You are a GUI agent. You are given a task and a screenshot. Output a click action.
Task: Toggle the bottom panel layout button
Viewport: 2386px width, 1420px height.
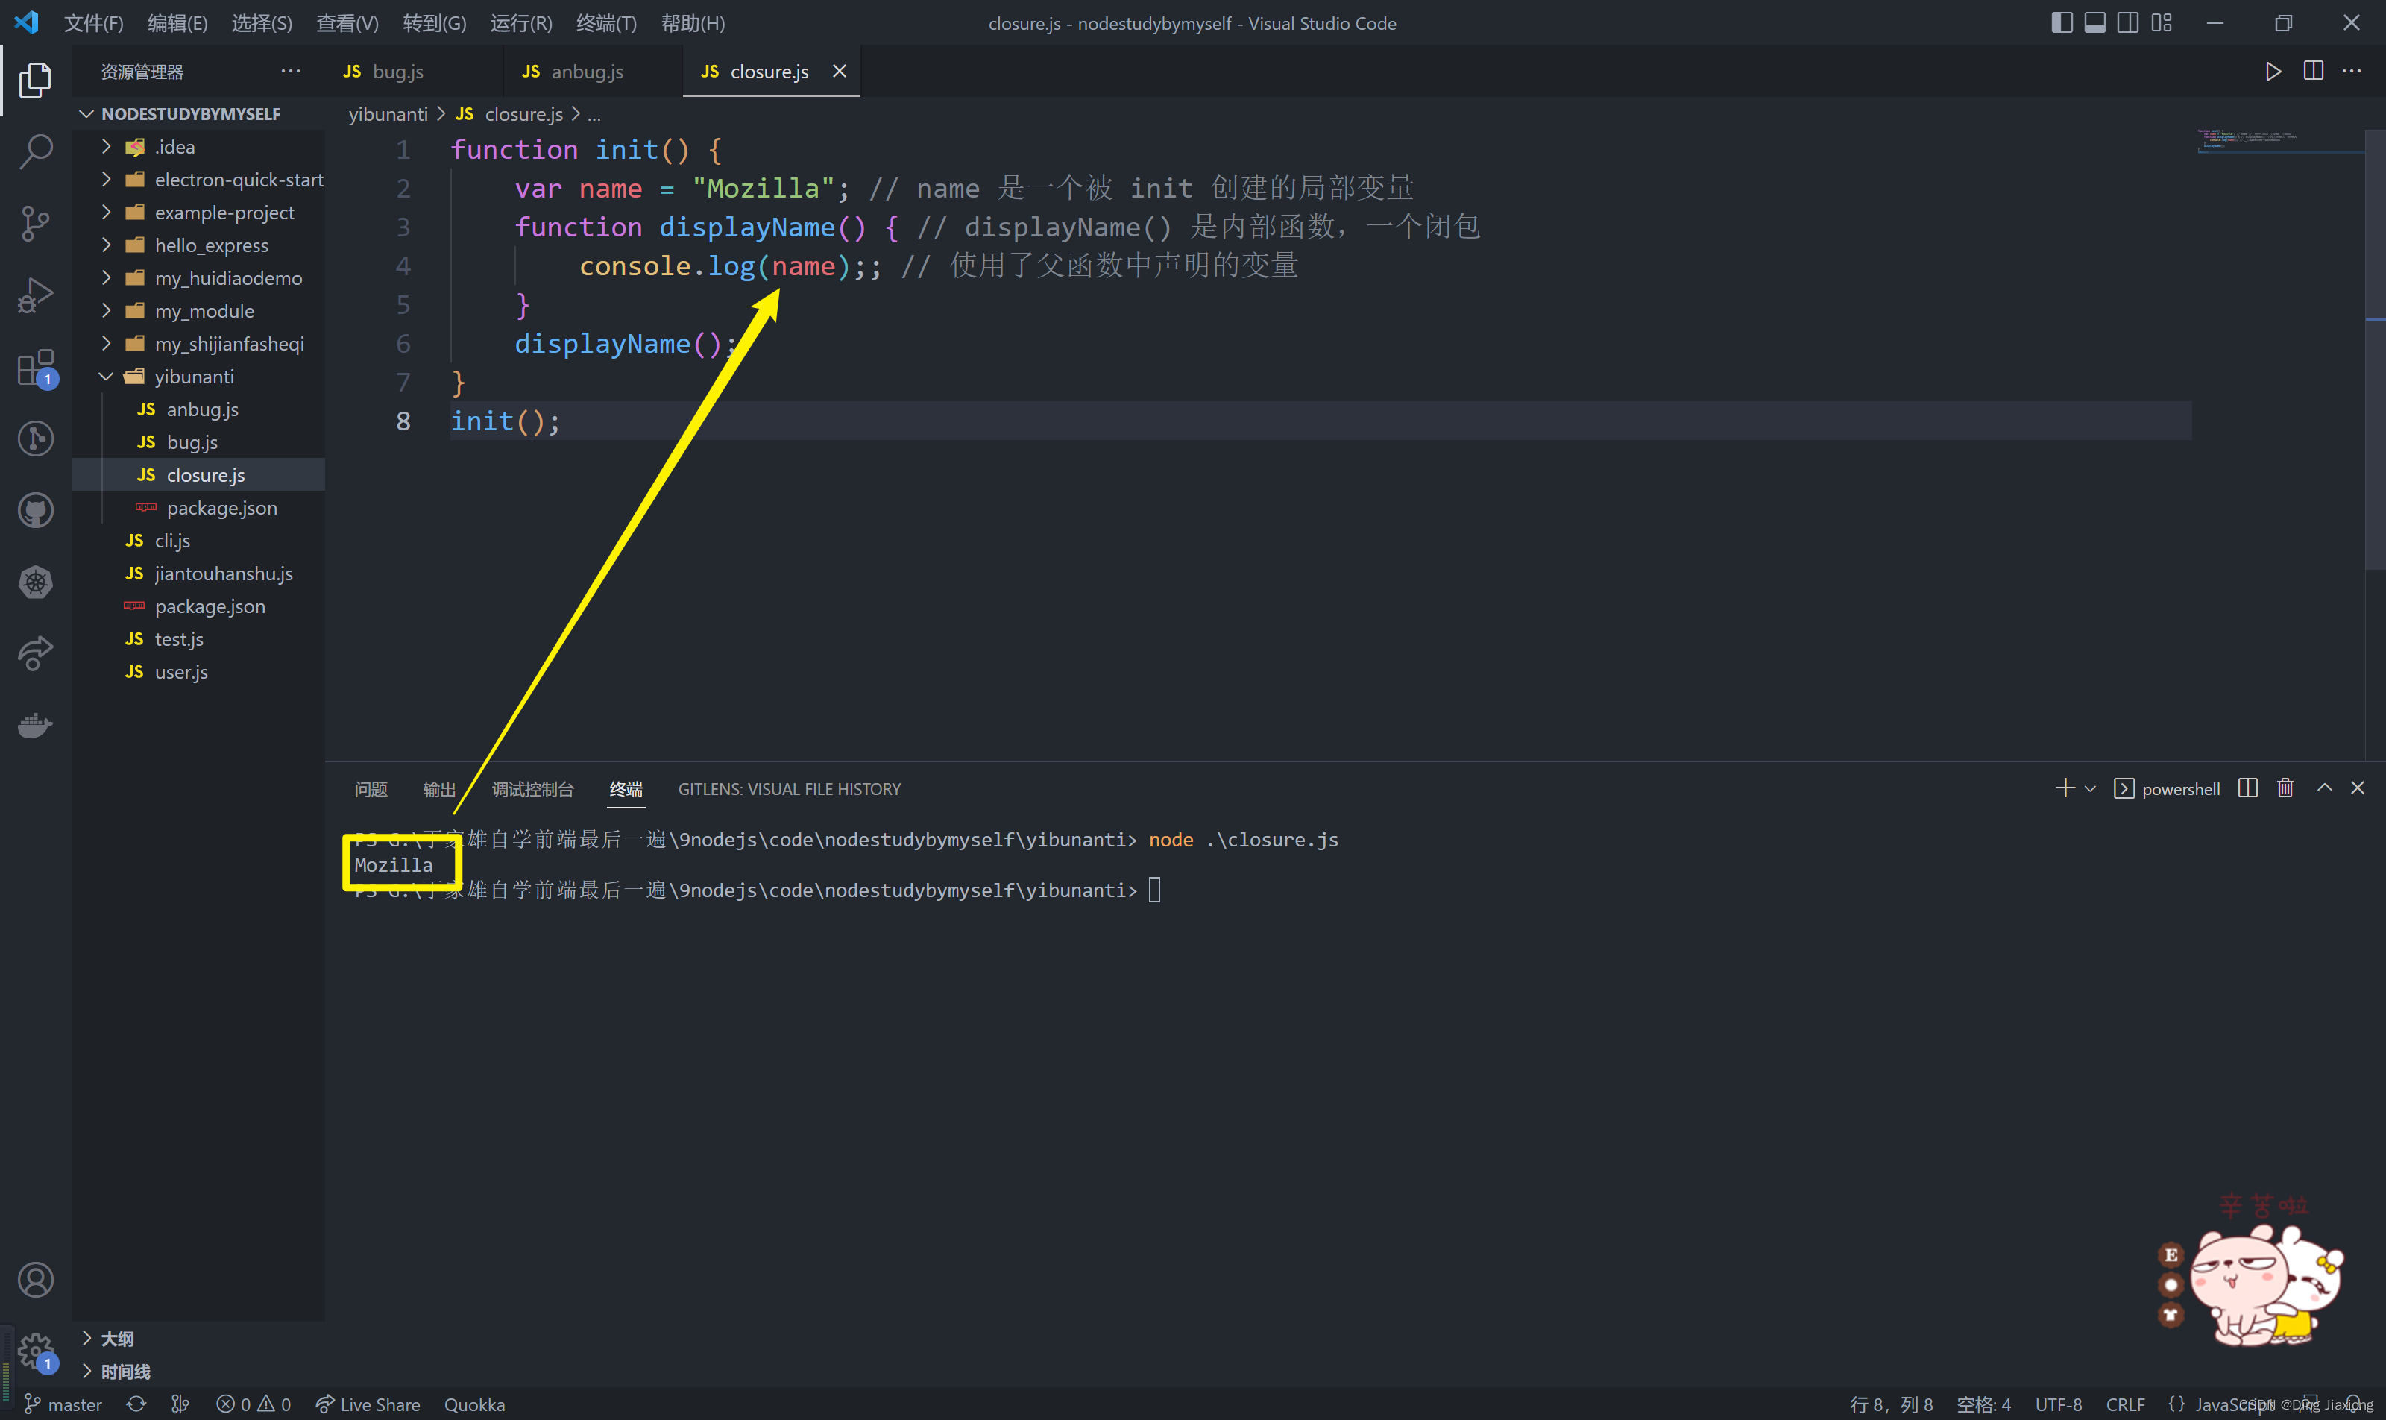click(x=2095, y=23)
